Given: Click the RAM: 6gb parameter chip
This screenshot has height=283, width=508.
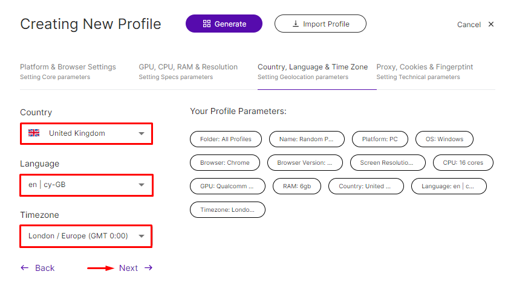Looking at the screenshot, I should pos(297,186).
